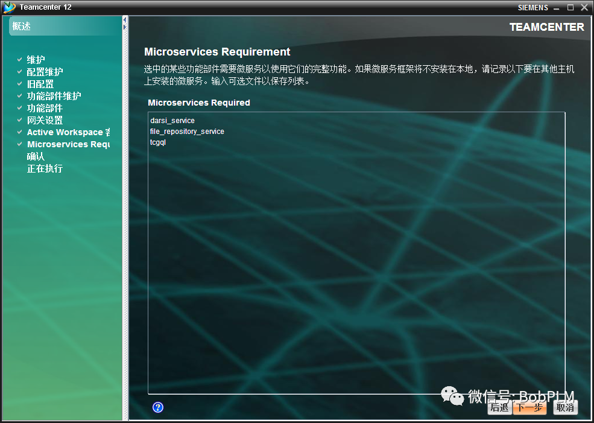Click the 后退 back button
The image size is (594, 423).
coord(499,407)
